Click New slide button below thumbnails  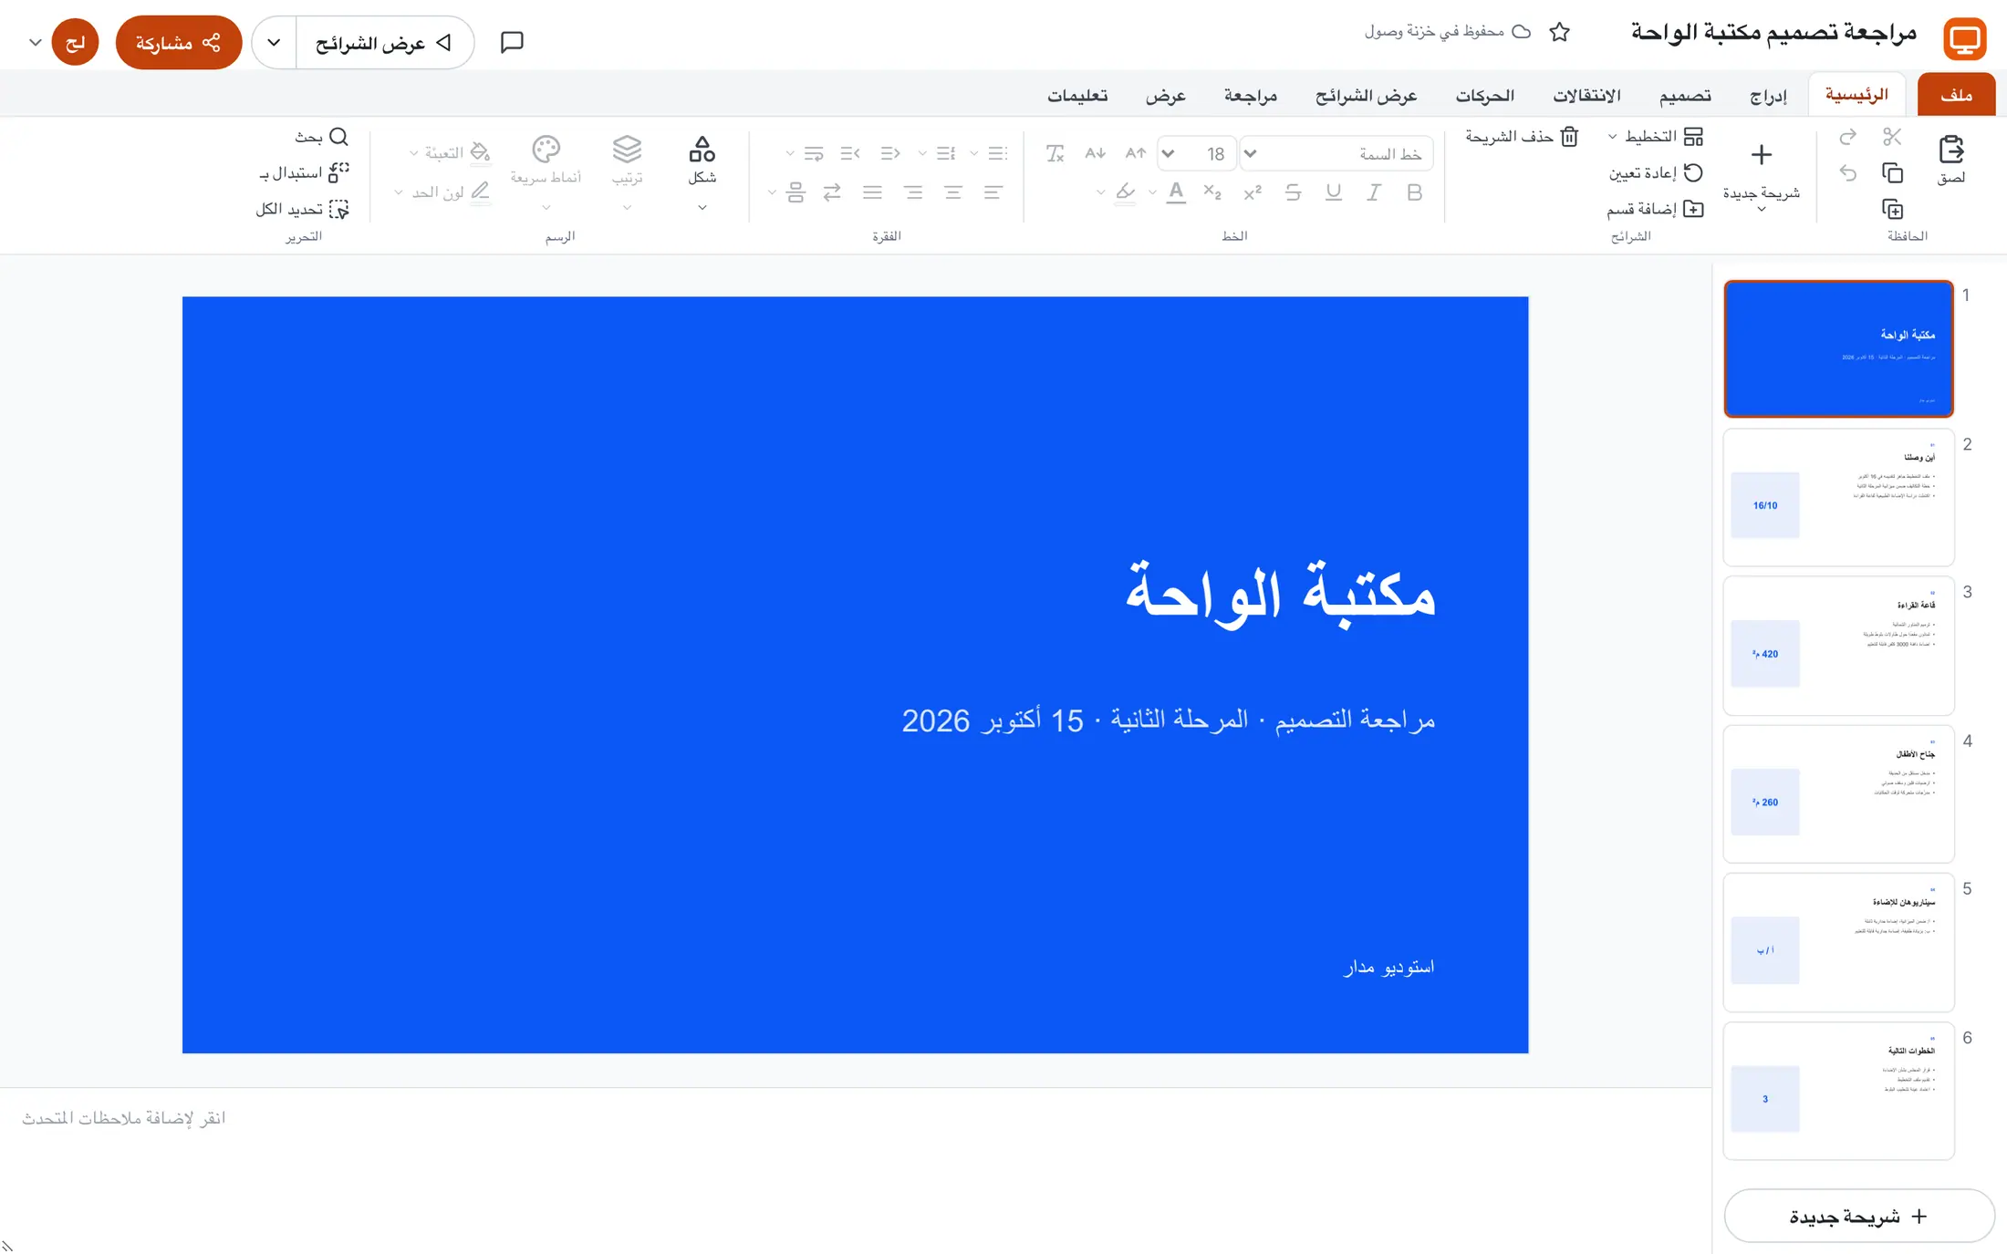click(1858, 1216)
